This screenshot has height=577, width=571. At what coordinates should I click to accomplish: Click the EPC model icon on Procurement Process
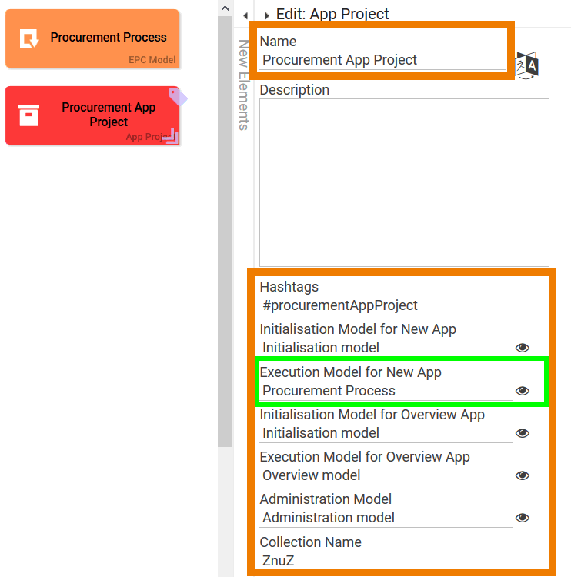click(29, 38)
